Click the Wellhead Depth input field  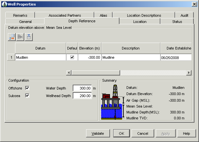82,96
